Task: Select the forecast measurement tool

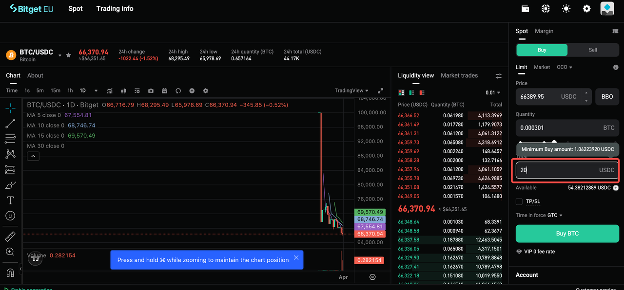Action: [10, 170]
